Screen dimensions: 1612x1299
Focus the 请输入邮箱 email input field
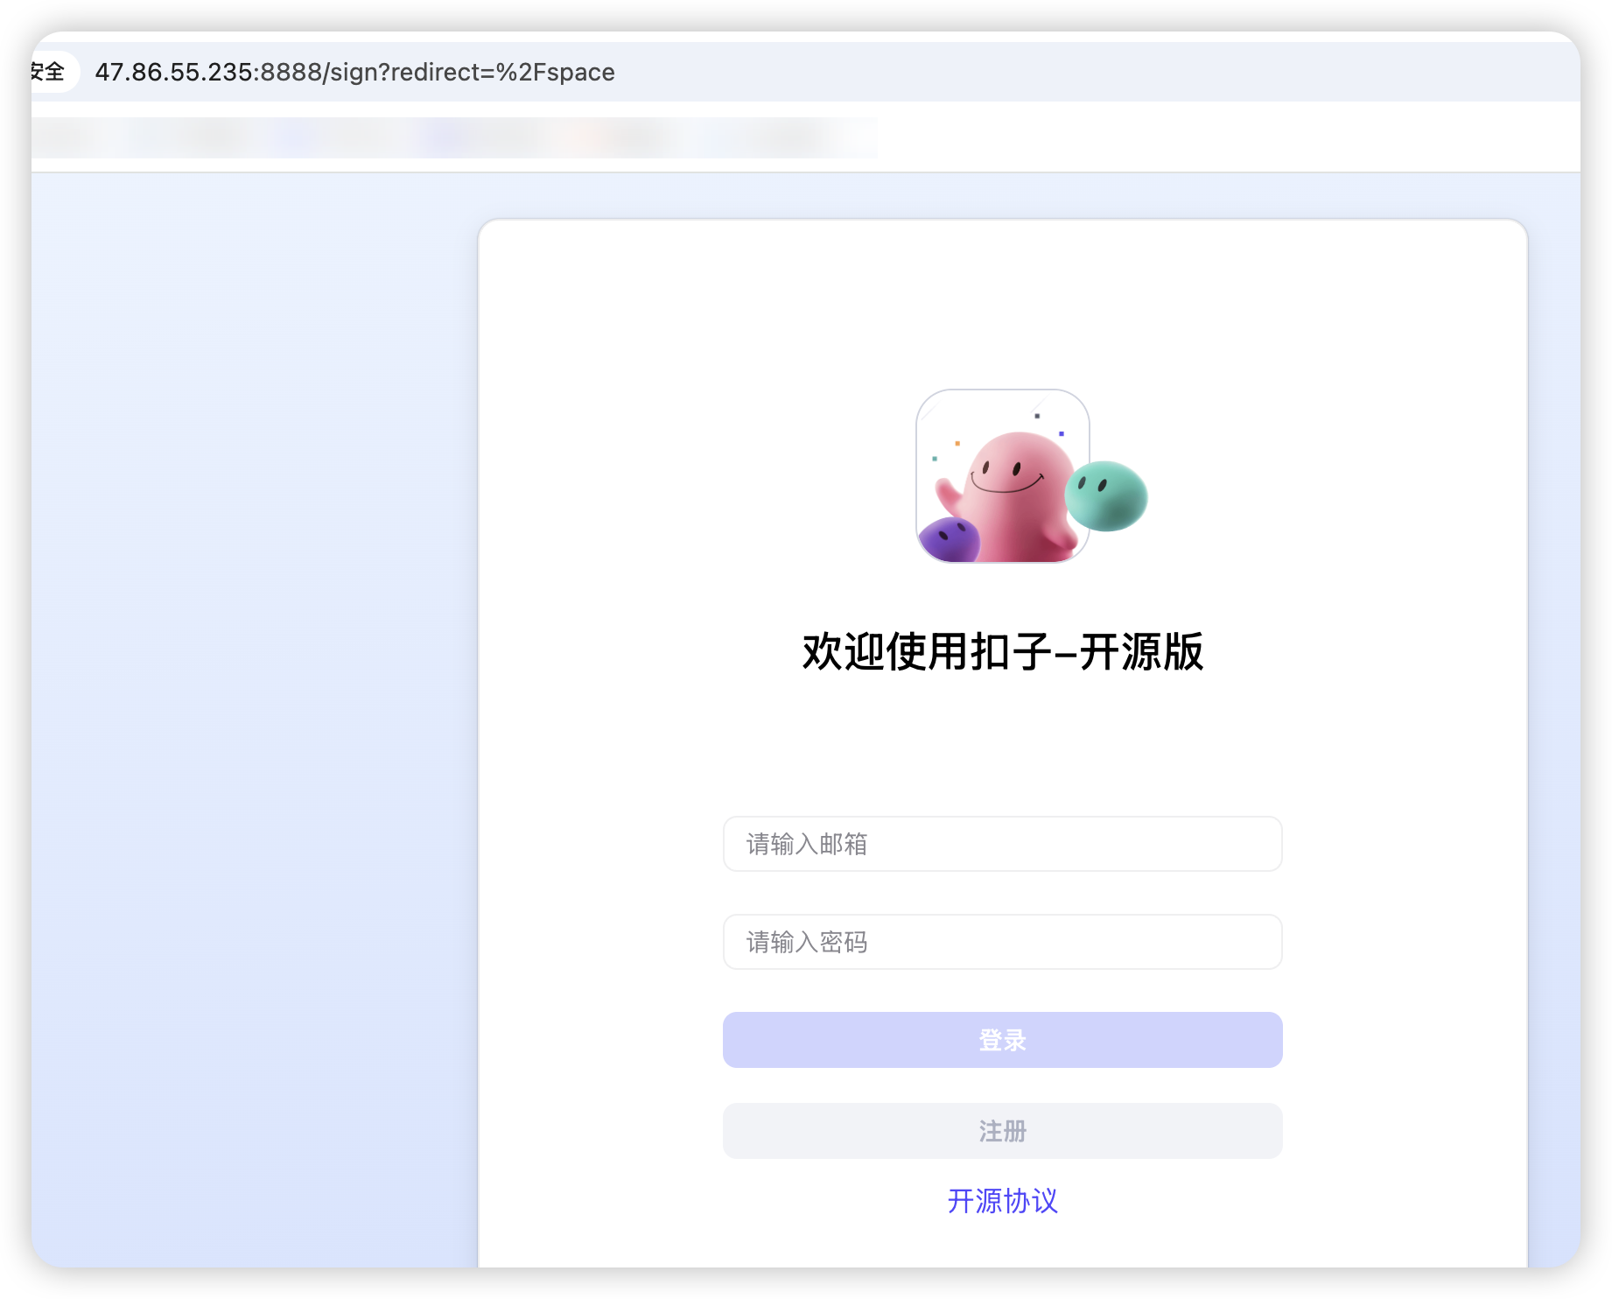pos(1002,844)
